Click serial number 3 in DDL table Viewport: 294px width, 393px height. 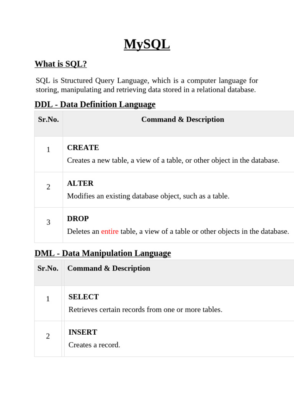point(48,222)
